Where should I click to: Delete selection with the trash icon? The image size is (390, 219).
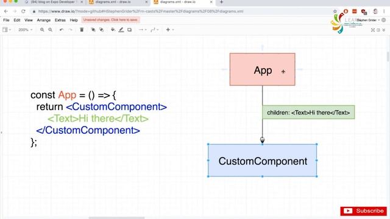tap(82, 30)
